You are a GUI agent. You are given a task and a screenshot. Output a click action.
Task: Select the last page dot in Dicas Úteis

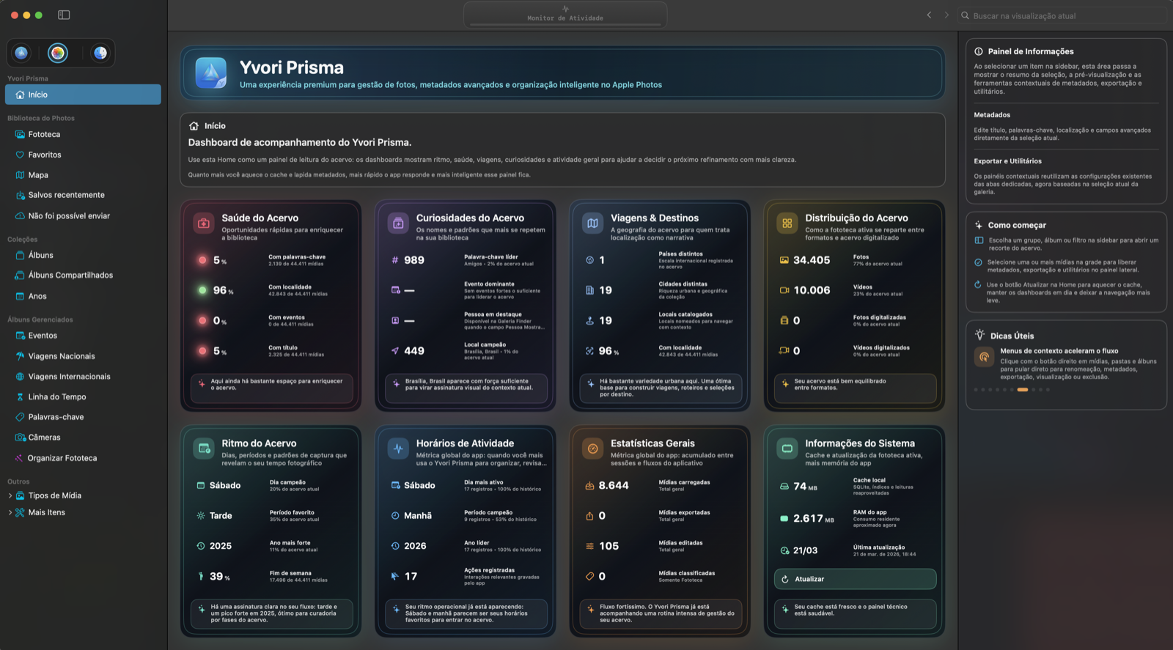tap(1048, 390)
